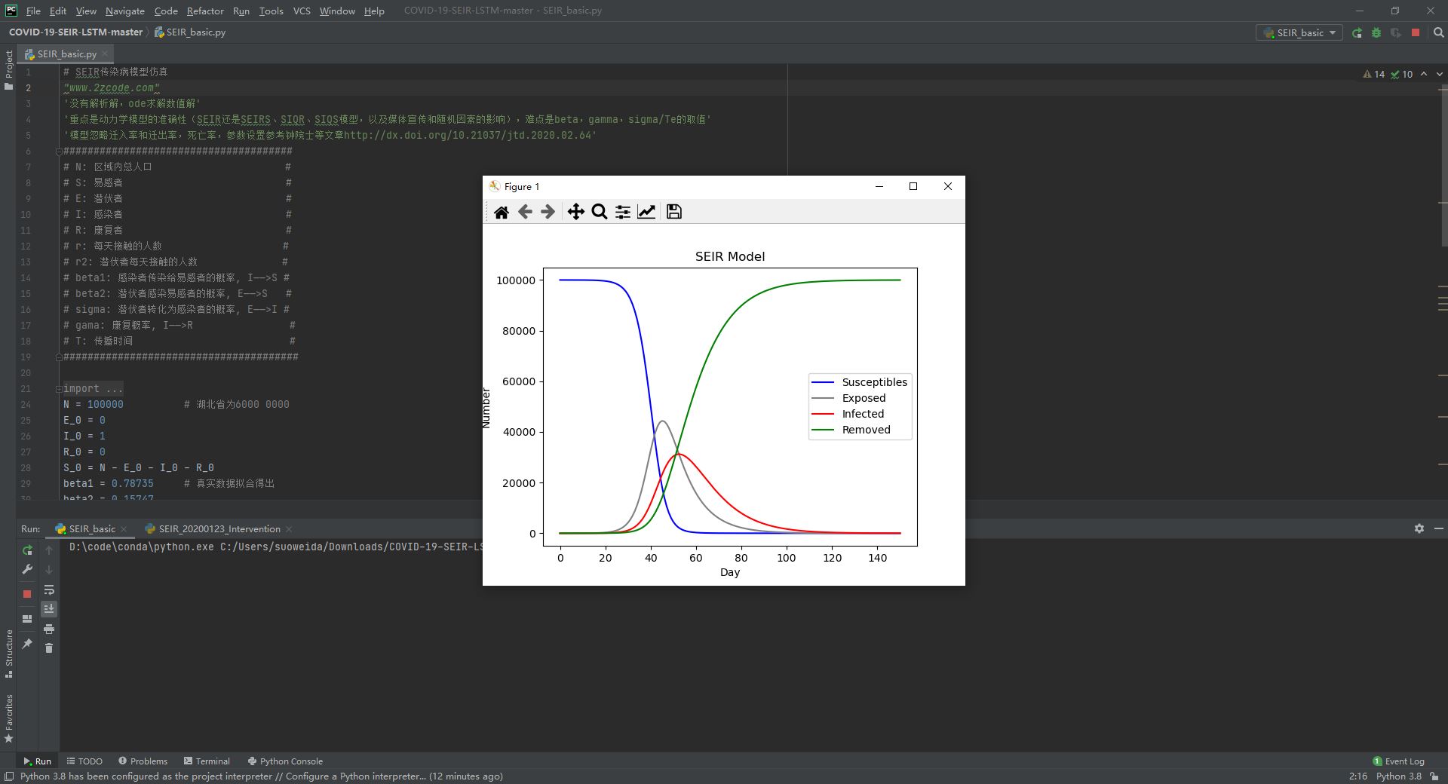The width and height of the screenshot is (1448, 784).
Task: Open run configuration wrench in Run panel
Action: tap(27, 570)
